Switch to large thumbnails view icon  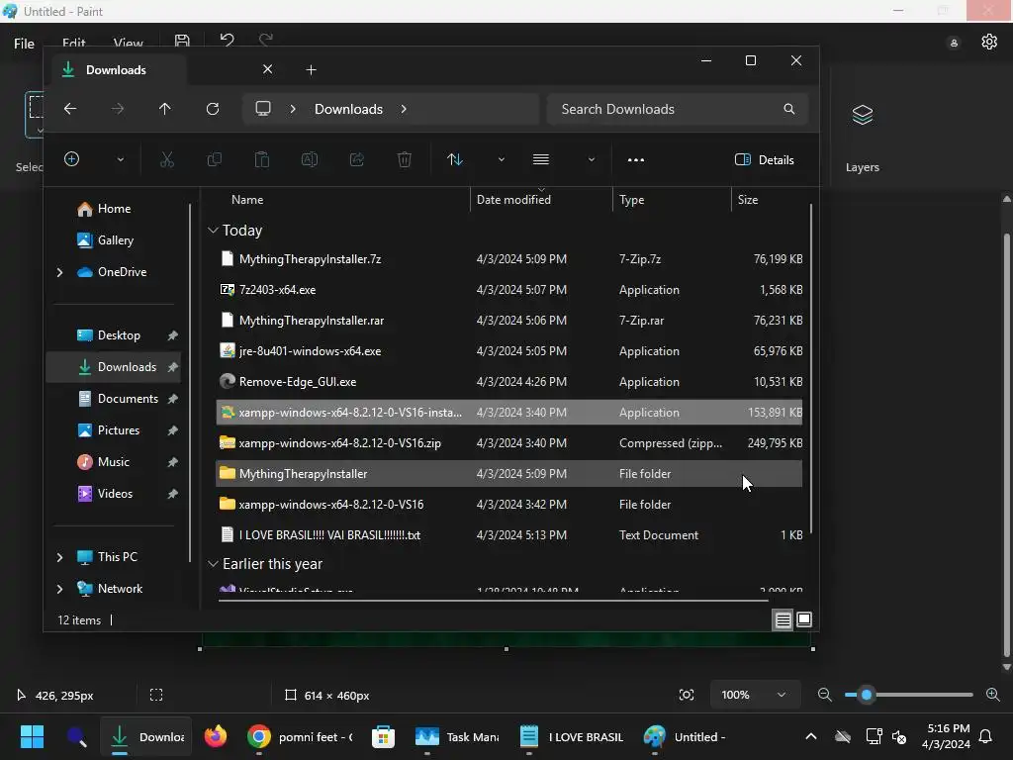[804, 619]
